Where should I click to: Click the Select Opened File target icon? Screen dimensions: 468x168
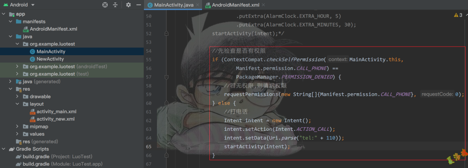pyautogui.click(x=105, y=5)
